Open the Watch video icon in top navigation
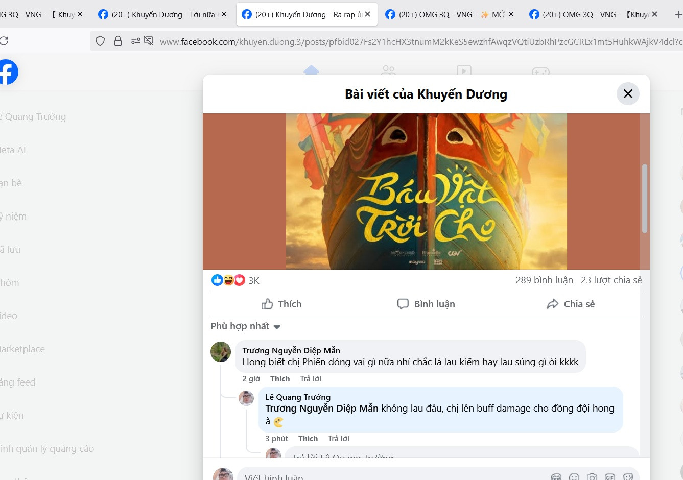 (x=464, y=70)
